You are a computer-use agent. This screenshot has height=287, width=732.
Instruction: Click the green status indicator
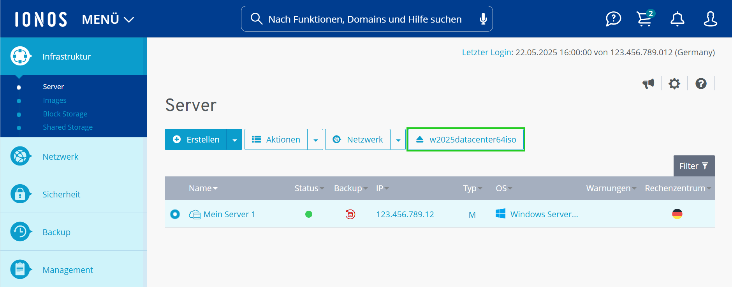(x=309, y=214)
